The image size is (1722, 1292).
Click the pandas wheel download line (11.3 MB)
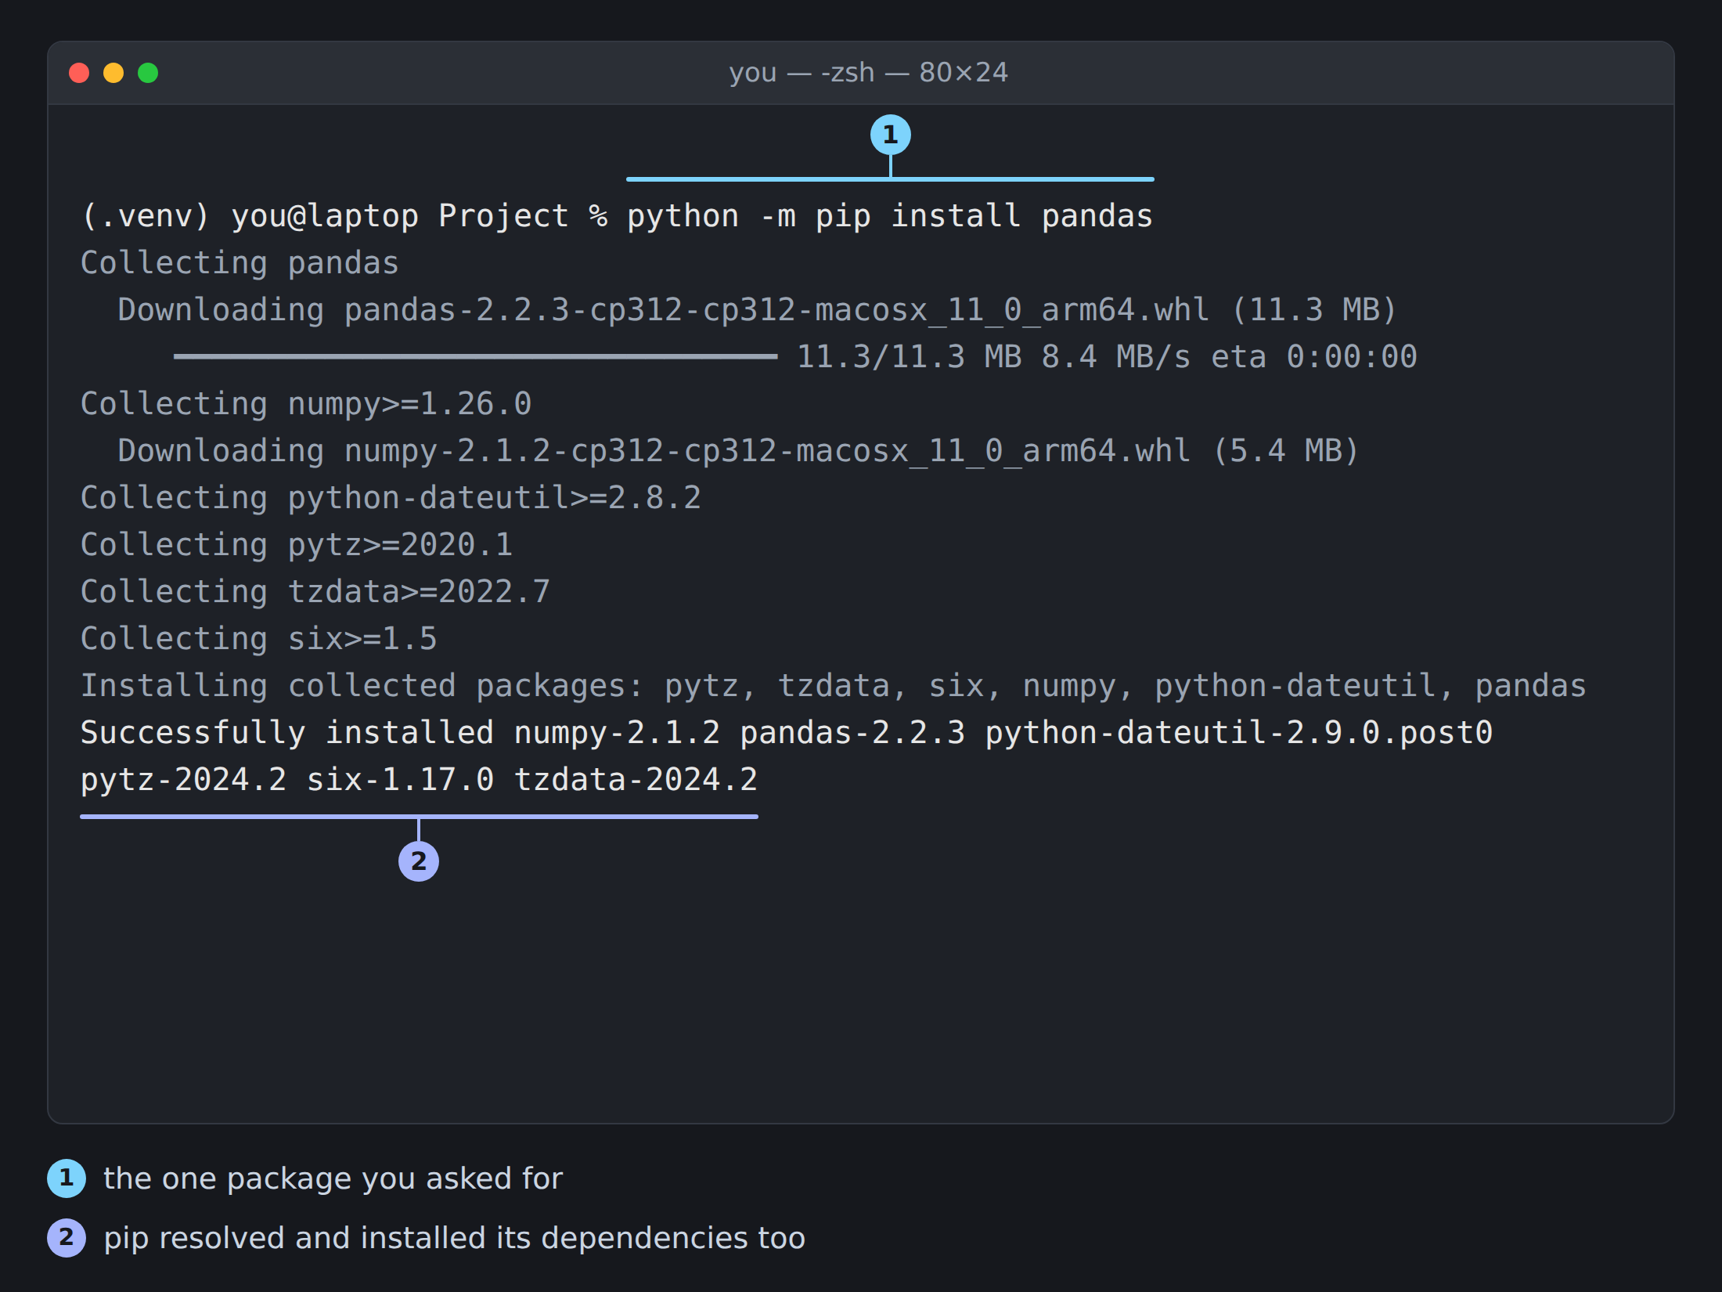(757, 310)
